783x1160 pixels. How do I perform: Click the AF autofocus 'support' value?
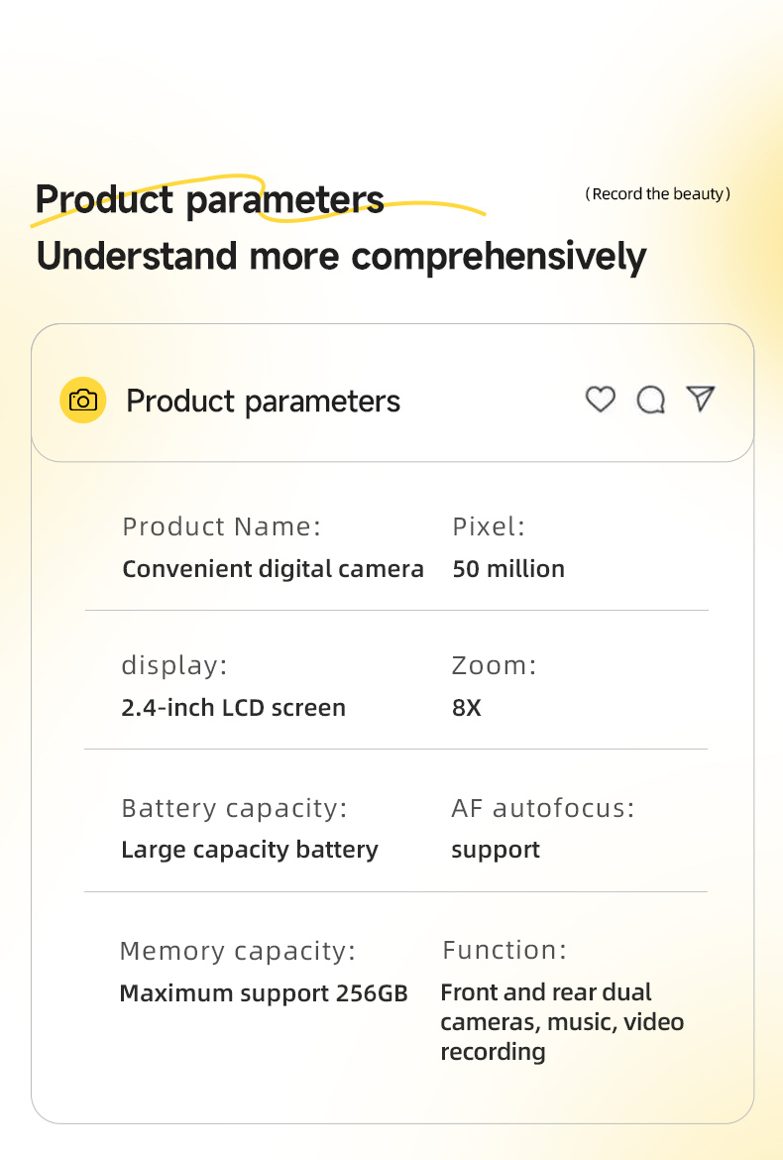496,850
